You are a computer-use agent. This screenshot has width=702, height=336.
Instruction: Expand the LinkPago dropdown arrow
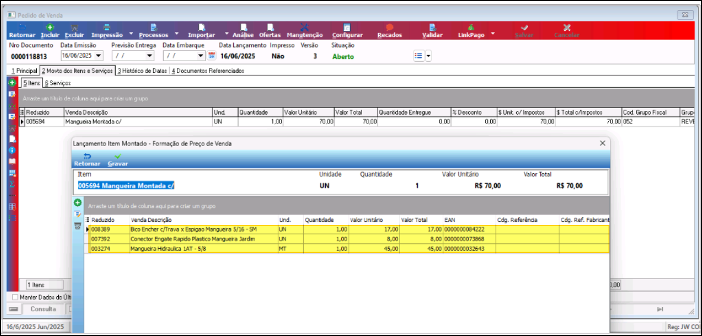[493, 34]
